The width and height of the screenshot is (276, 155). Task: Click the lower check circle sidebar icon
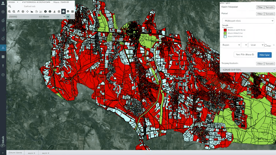(x=3, y=39)
